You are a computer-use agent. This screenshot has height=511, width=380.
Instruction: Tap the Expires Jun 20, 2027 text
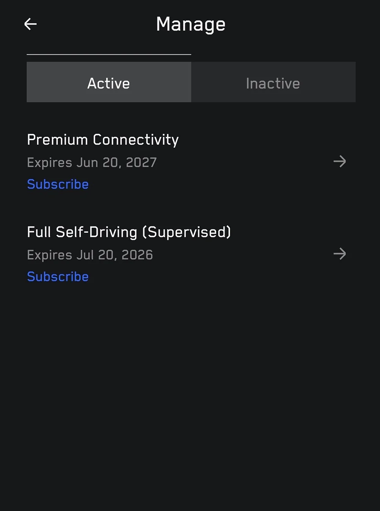click(x=92, y=162)
